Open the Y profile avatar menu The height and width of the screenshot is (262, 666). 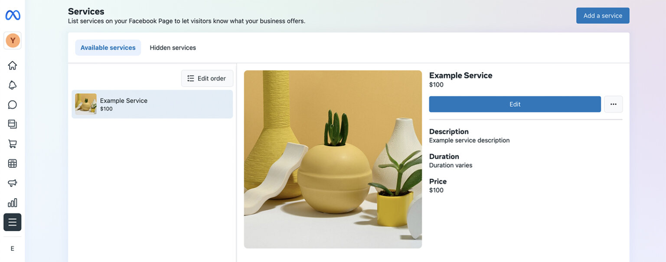click(x=12, y=40)
